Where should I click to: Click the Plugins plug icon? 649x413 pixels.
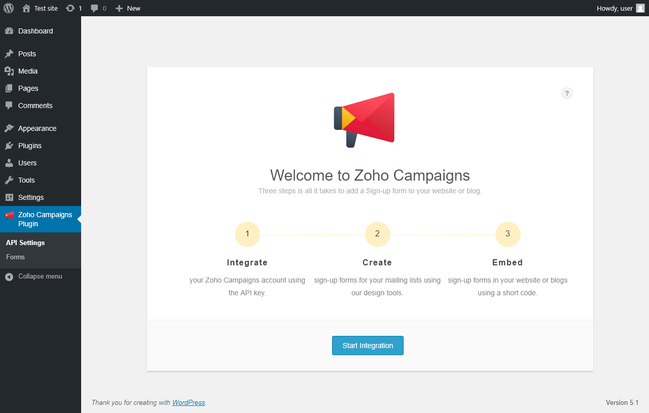9,146
